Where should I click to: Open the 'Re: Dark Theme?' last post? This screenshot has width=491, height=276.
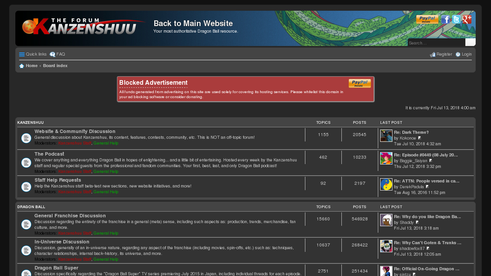(x=411, y=133)
